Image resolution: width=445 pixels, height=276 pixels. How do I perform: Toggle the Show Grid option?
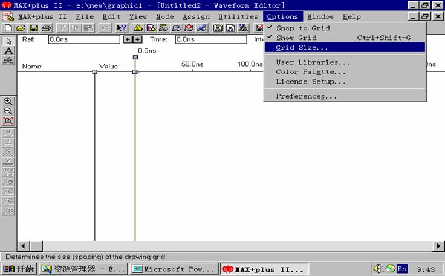pos(345,38)
